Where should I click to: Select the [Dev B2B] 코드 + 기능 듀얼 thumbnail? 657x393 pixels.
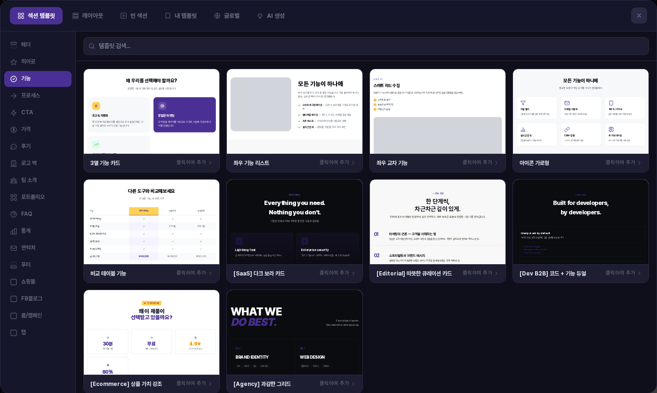point(581,222)
